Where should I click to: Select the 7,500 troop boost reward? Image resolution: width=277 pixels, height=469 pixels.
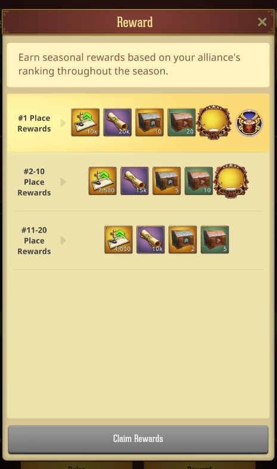click(102, 181)
